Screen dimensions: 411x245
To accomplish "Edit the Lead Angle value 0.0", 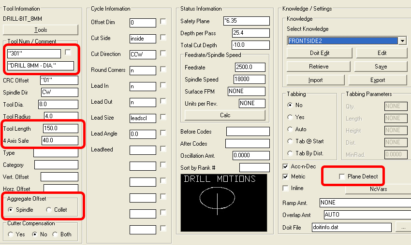I will pyautogui.click(x=143, y=134).
